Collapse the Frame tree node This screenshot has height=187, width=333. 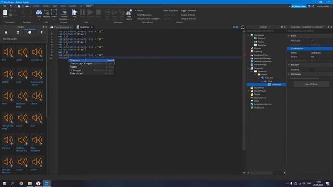(255, 75)
